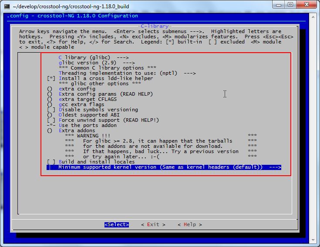
Task: Edit the extra target CFLAGS field
Action: point(82,99)
